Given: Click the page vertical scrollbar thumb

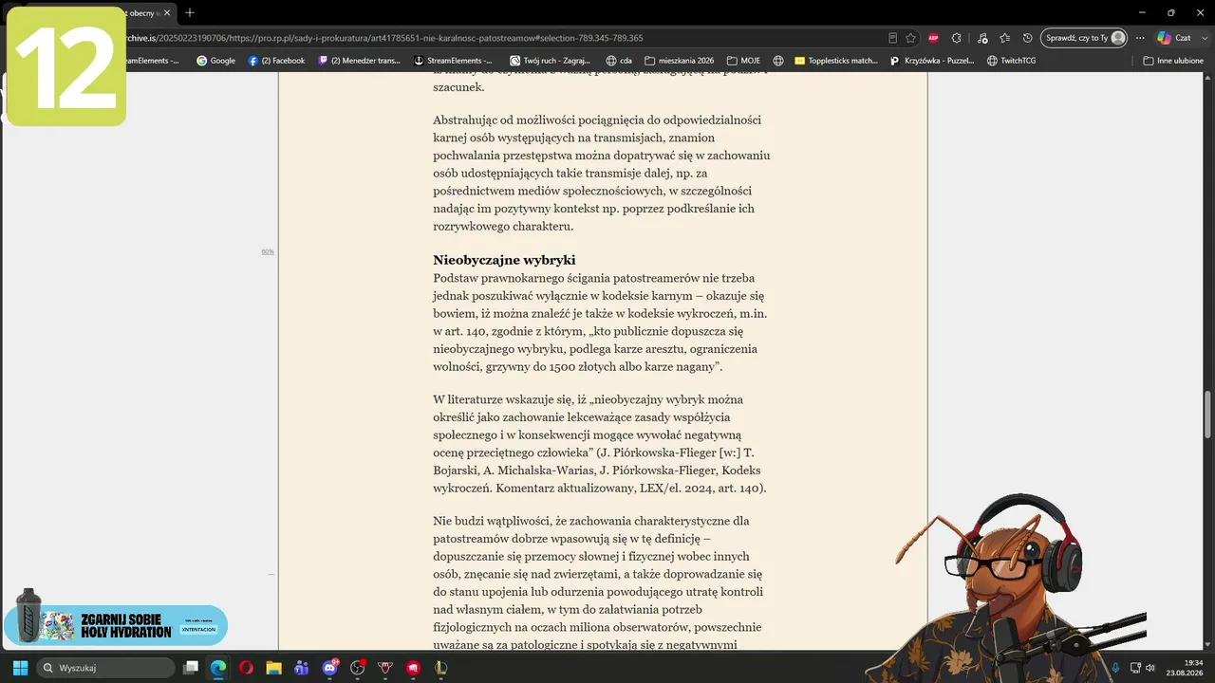Looking at the screenshot, I should click(x=1208, y=415).
